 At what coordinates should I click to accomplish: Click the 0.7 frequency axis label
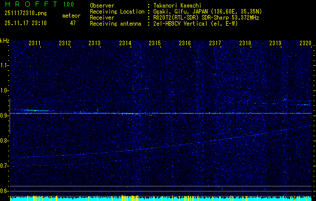coord(5,165)
